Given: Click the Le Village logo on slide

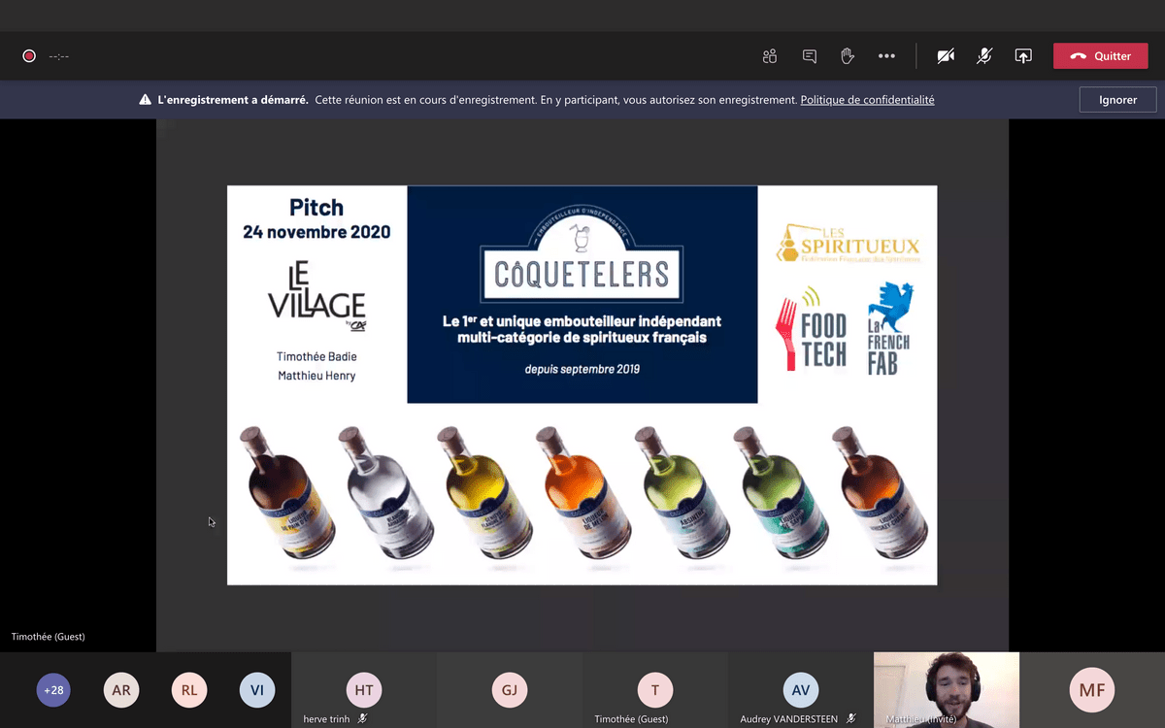Looking at the screenshot, I should (x=316, y=296).
